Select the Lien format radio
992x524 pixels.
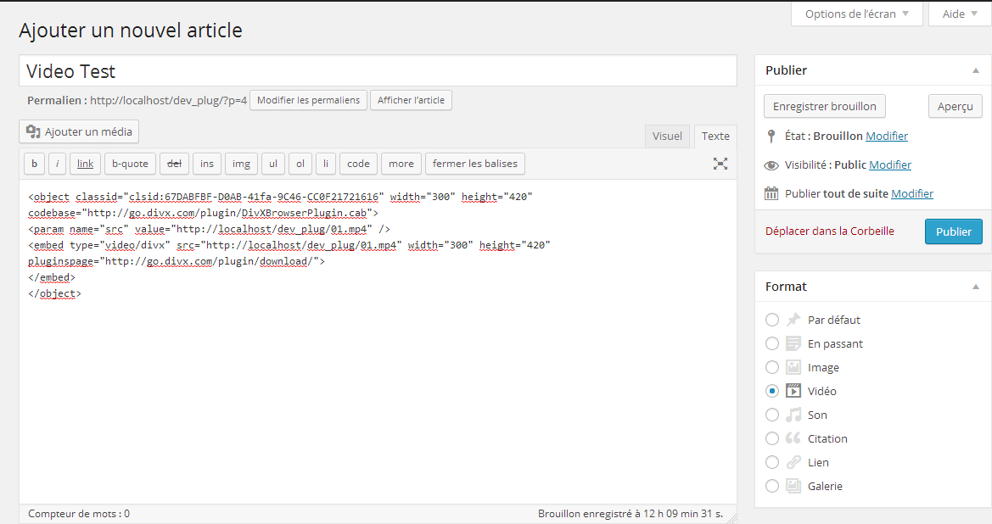point(772,462)
